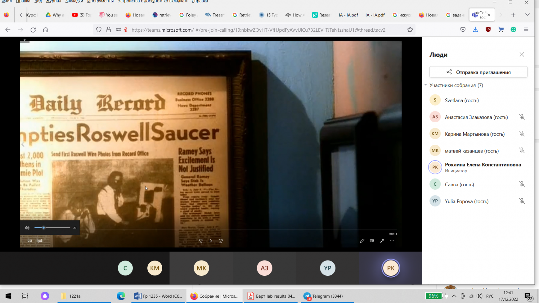This screenshot has width=539, height=303.
Task: Click the Teams URL address field
Action: point(258,30)
